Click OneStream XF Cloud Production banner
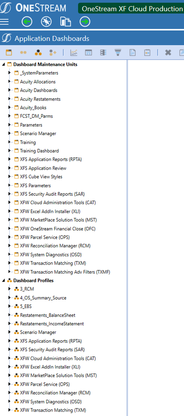 pyautogui.click(x=131, y=8)
